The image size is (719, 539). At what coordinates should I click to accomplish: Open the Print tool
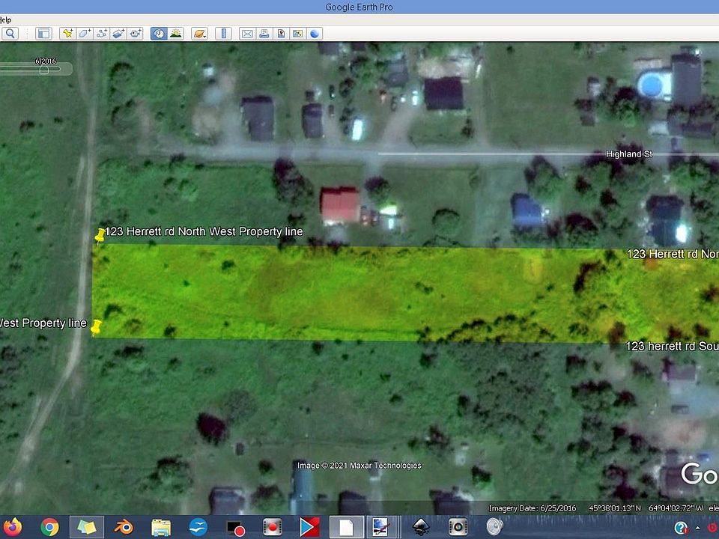click(264, 33)
